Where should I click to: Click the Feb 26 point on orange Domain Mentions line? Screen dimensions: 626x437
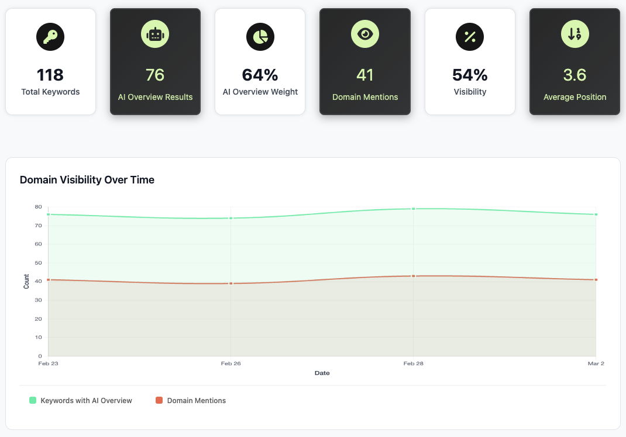point(231,284)
